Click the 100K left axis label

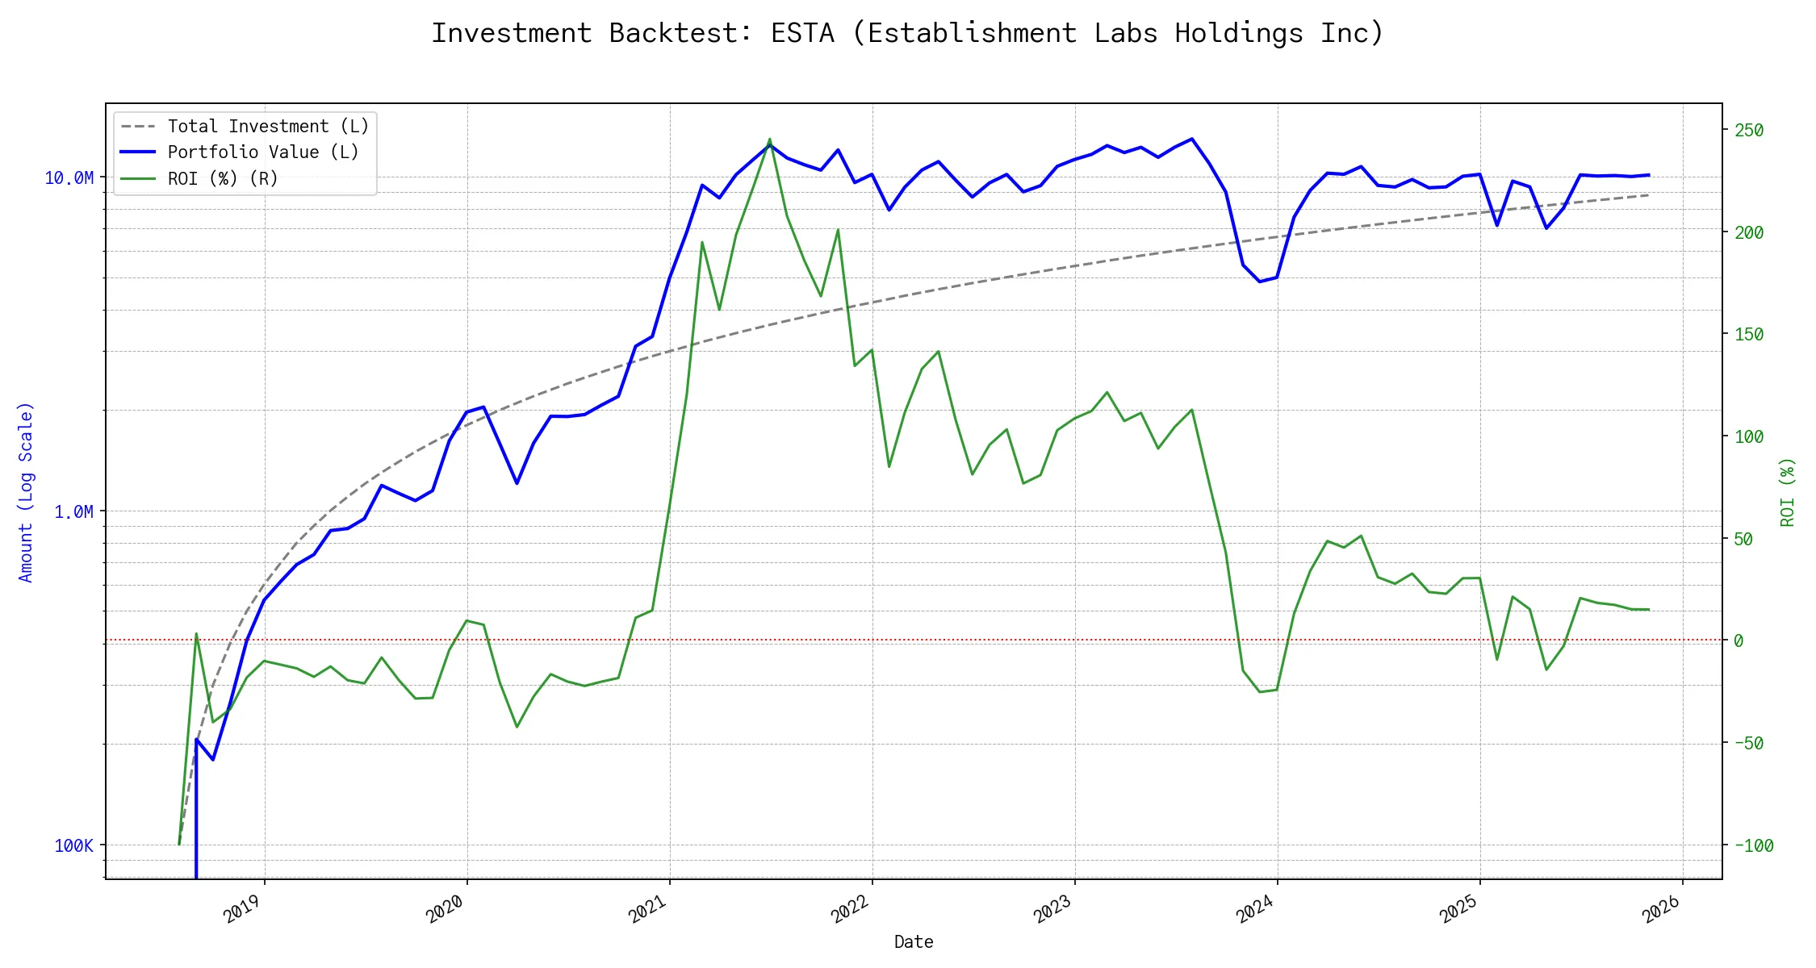pos(73,846)
